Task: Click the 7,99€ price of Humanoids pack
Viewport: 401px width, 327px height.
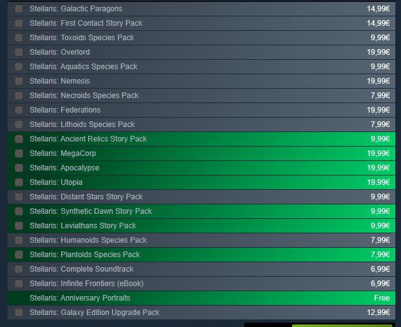Action: click(380, 240)
